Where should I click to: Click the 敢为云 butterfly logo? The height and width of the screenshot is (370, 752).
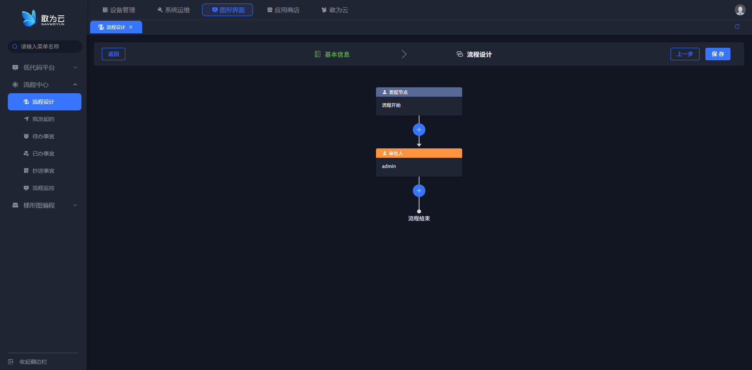tap(43, 18)
